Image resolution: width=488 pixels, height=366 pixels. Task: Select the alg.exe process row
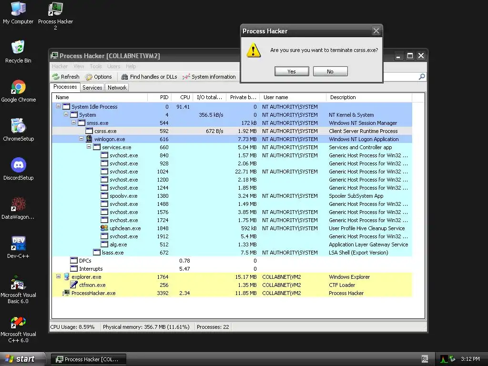pyautogui.click(x=232, y=244)
